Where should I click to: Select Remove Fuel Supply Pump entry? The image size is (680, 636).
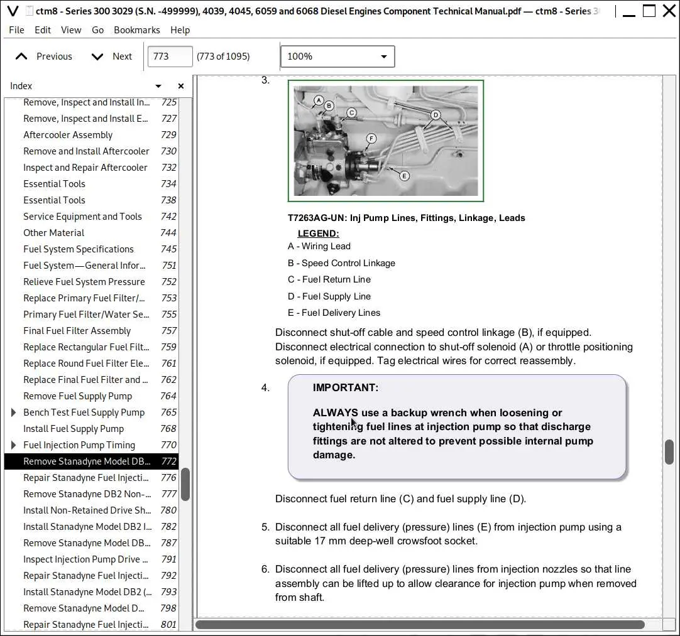click(91, 396)
